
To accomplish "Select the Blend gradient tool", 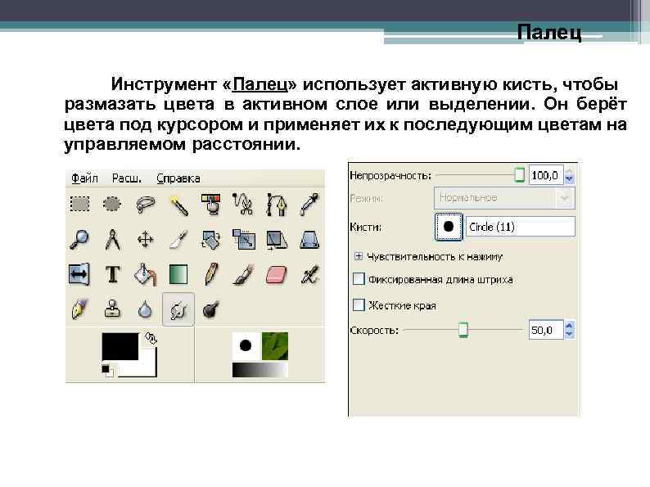I will point(178,274).
